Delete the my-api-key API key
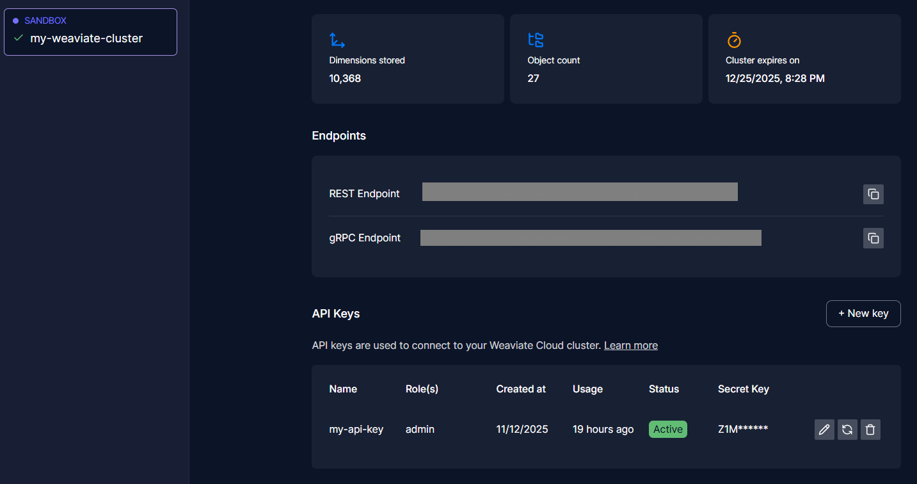The width and height of the screenshot is (917, 484). point(870,430)
